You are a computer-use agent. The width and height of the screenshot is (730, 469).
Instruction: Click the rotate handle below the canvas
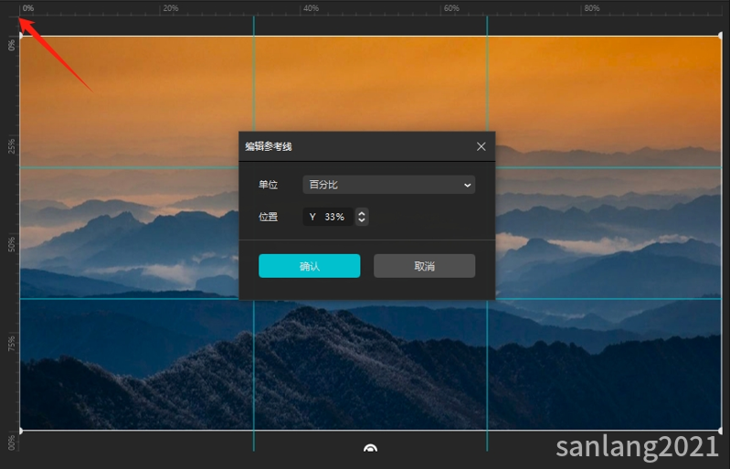[370, 449]
